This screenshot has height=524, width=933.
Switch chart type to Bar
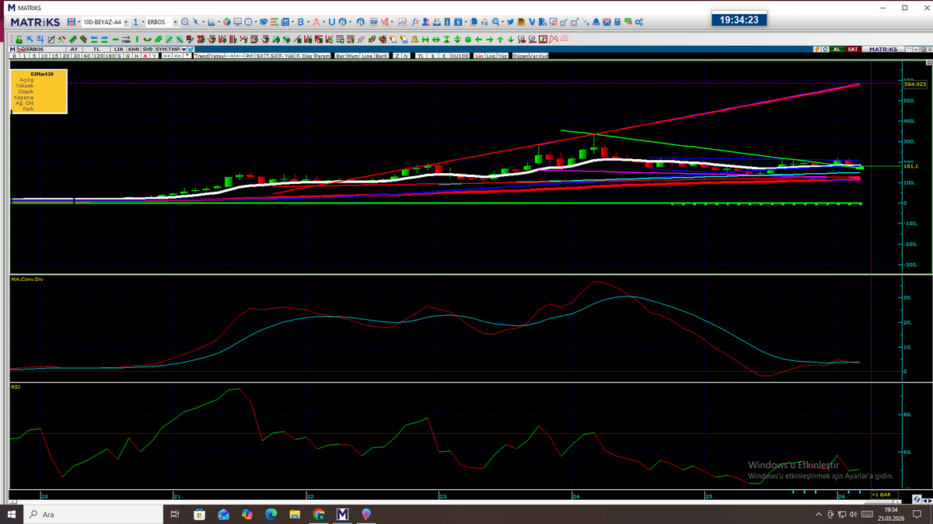pyautogui.click(x=341, y=56)
